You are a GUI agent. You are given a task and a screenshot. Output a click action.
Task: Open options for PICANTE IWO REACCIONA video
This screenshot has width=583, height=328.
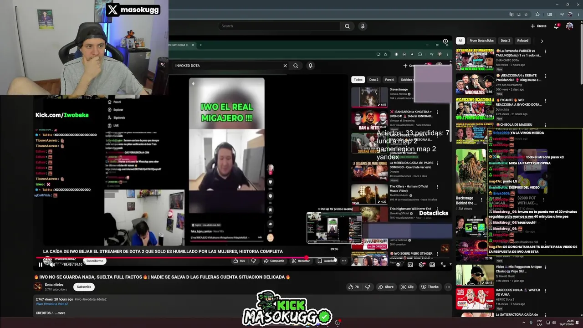pos(546,101)
